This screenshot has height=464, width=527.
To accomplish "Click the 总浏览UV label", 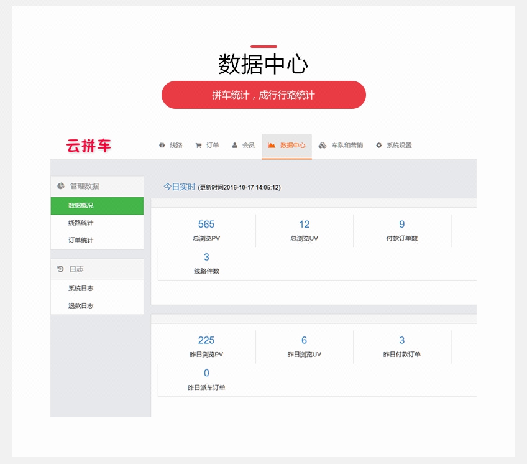I will (304, 238).
